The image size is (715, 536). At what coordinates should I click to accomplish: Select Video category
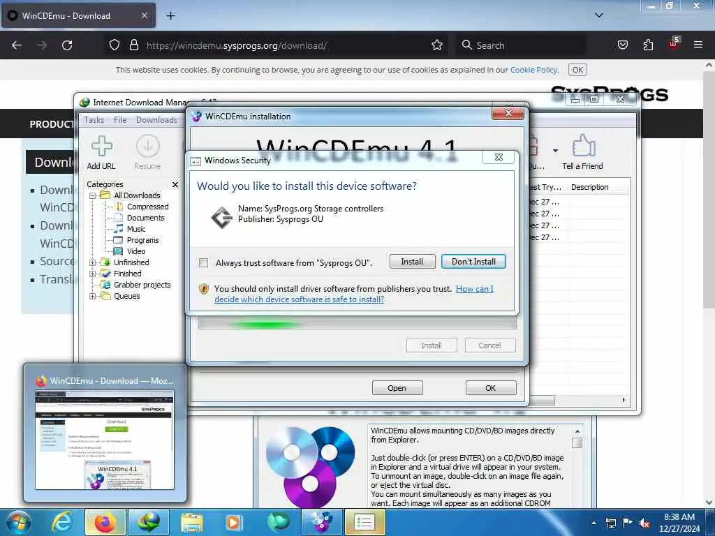coord(136,251)
